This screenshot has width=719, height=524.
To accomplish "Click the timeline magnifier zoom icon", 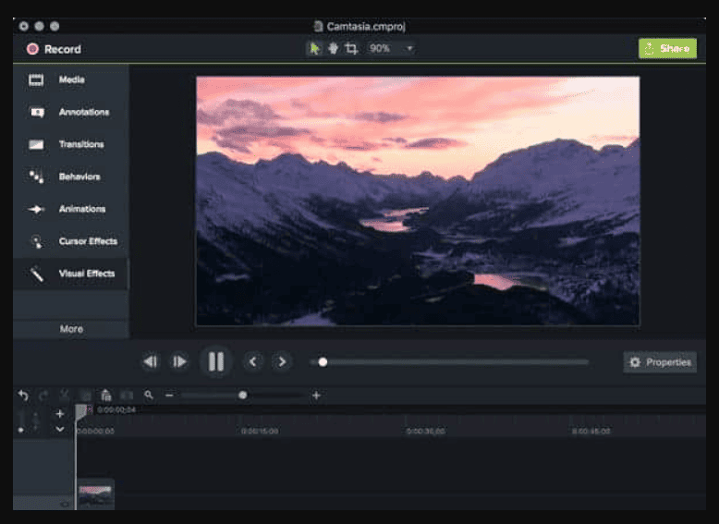I will click(x=148, y=395).
